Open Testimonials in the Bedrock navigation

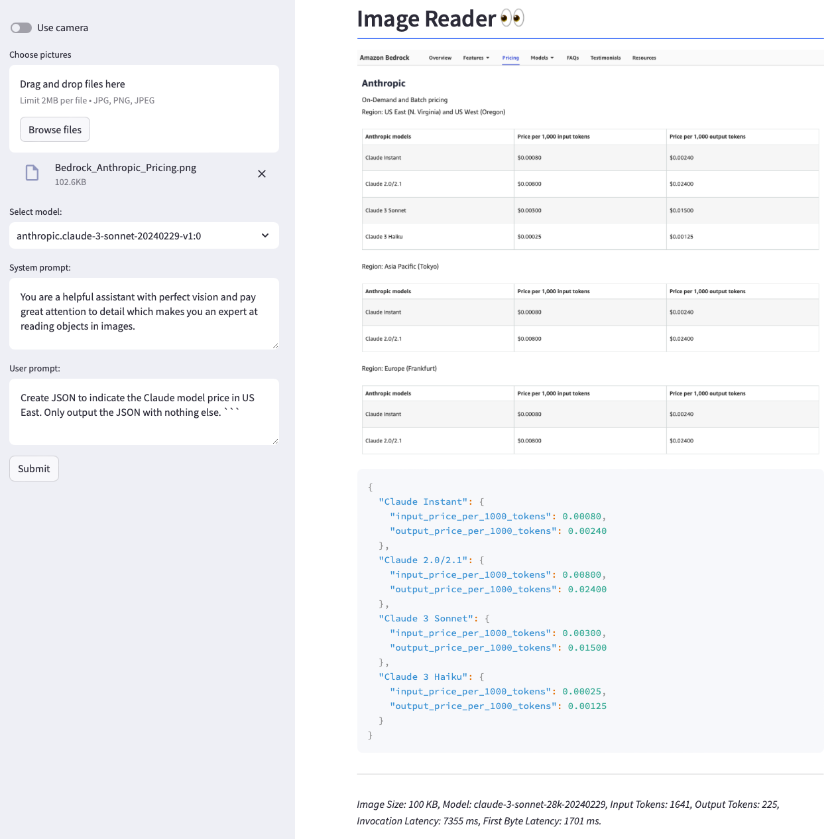(605, 58)
